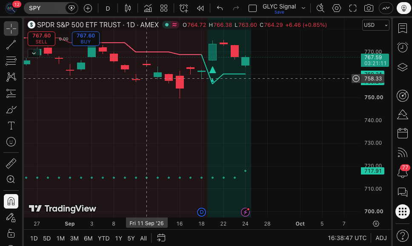Collapse the indicator legend chevron

tap(34, 53)
